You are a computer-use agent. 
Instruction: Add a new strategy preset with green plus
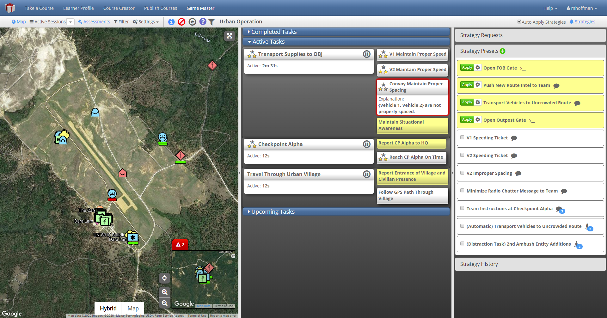[x=503, y=51]
